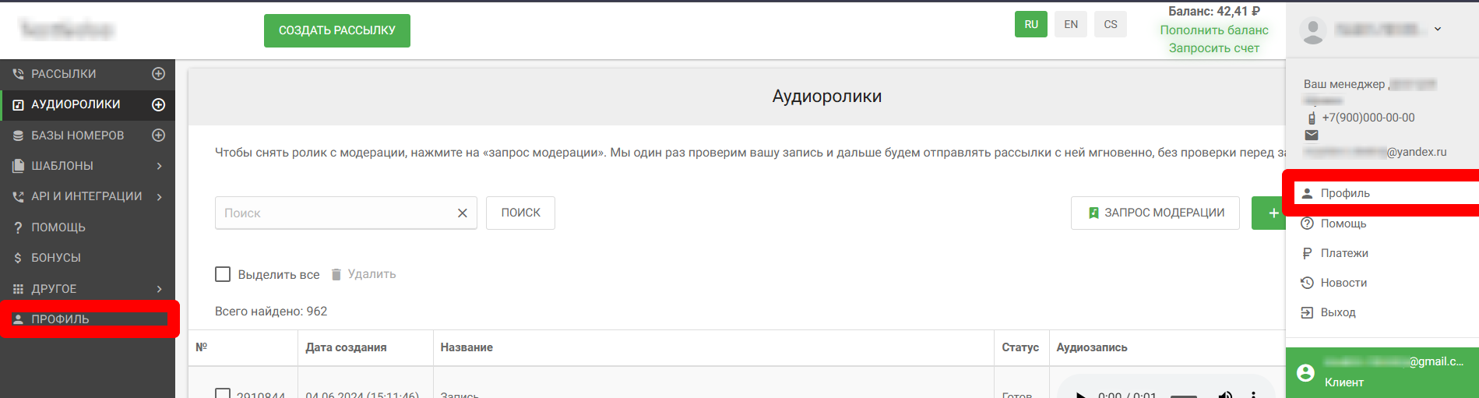Clear the search field with X icon

click(462, 213)
